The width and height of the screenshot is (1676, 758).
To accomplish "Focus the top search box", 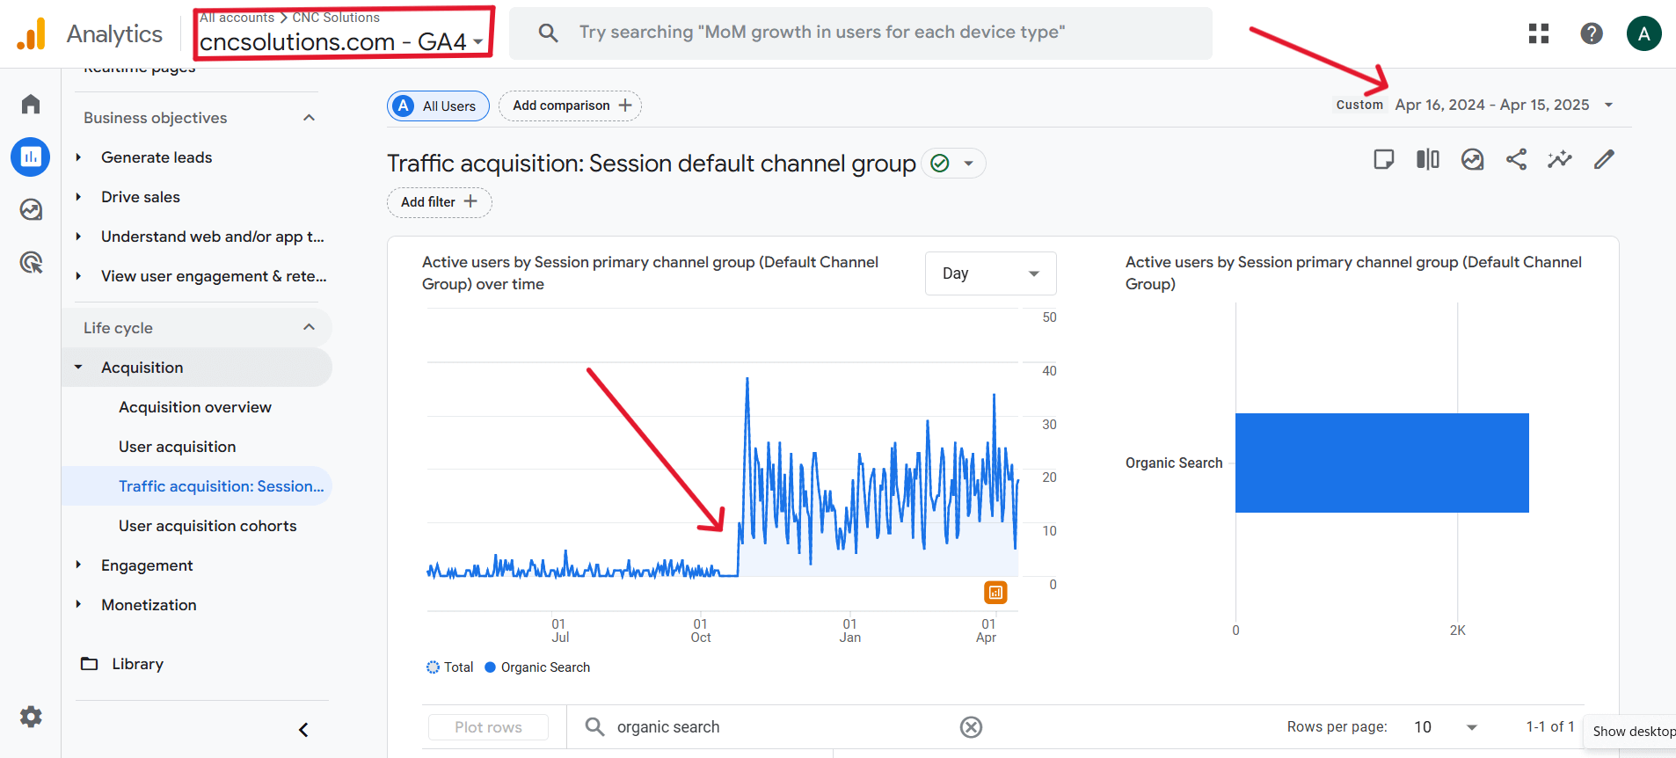I will pos(861,33).
